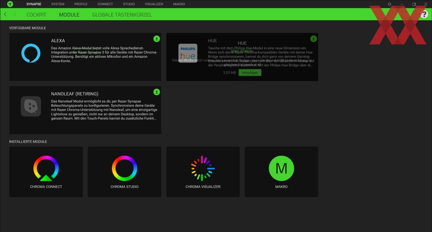The image size is (432, 232).
Task: Open the Chroma Studio module icon
Action: point(125,168)
